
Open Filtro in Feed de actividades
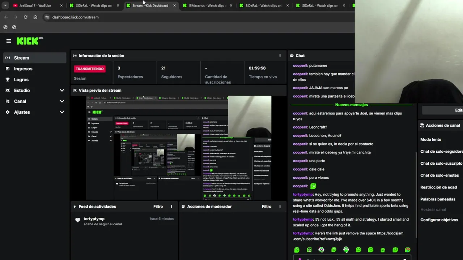(158, 207)
